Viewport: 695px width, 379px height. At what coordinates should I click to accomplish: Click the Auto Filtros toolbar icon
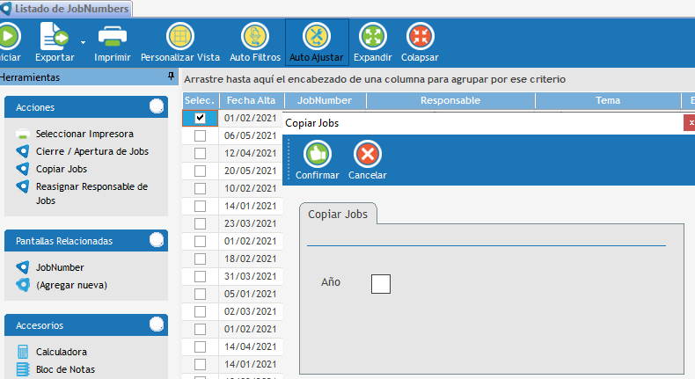254,37
